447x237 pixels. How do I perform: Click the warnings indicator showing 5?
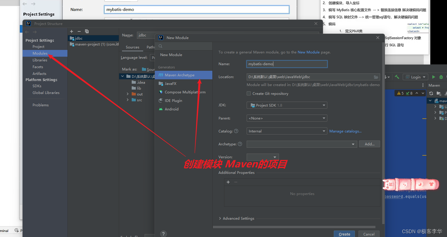[x=400, y=93]
